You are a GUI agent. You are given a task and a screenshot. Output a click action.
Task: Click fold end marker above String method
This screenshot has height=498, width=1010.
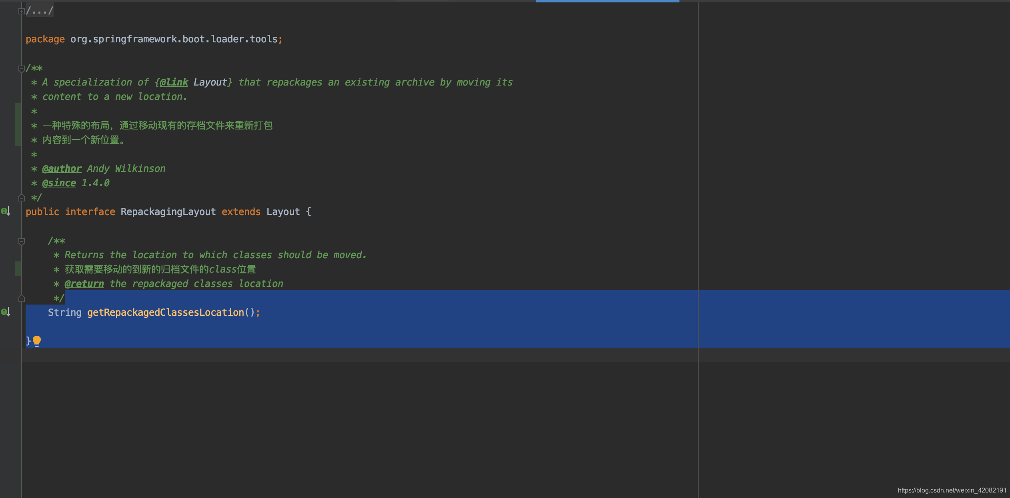click(22, 299)
